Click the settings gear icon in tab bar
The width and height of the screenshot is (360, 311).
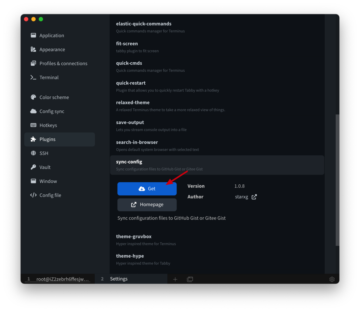coord(332,279)
